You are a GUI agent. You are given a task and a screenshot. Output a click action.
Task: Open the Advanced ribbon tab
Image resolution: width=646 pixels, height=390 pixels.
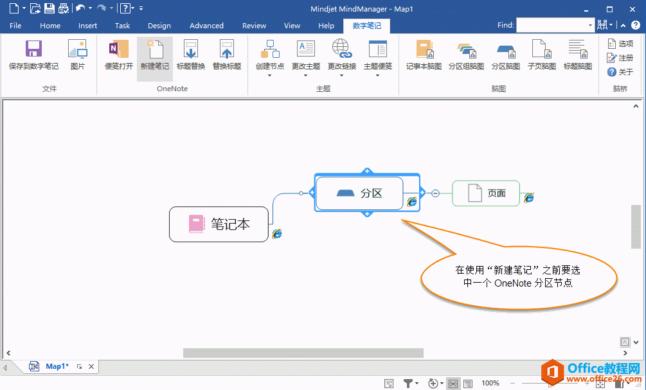click(x=206, y=25)
